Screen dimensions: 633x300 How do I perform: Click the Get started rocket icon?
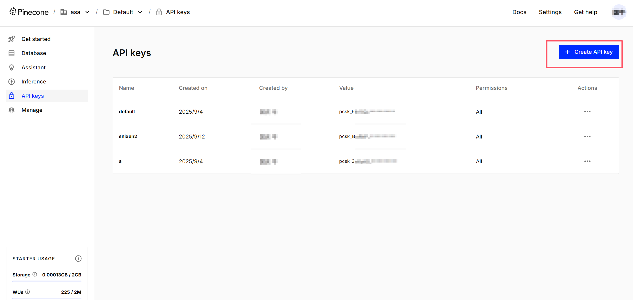click(12, 39)
